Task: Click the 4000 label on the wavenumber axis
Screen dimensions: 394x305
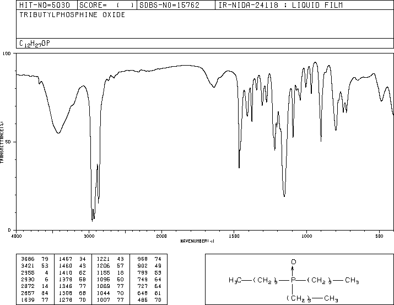Action: click(17, 236)
